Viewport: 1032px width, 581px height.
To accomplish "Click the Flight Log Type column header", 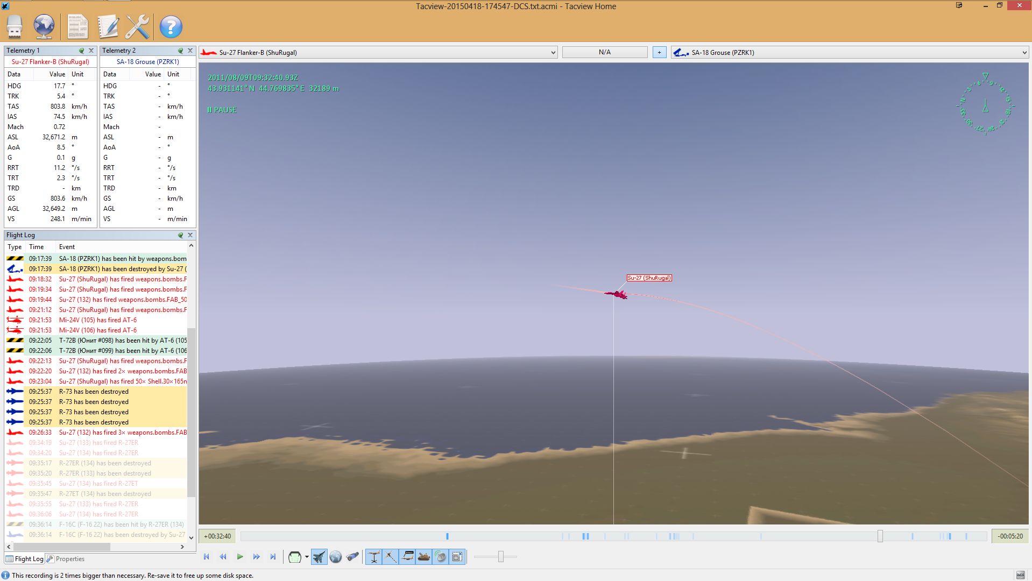I will coord(15,247).
